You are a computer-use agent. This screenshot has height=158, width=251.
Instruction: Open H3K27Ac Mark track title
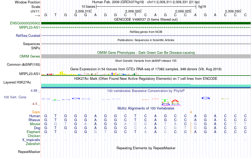coord(146,79)
